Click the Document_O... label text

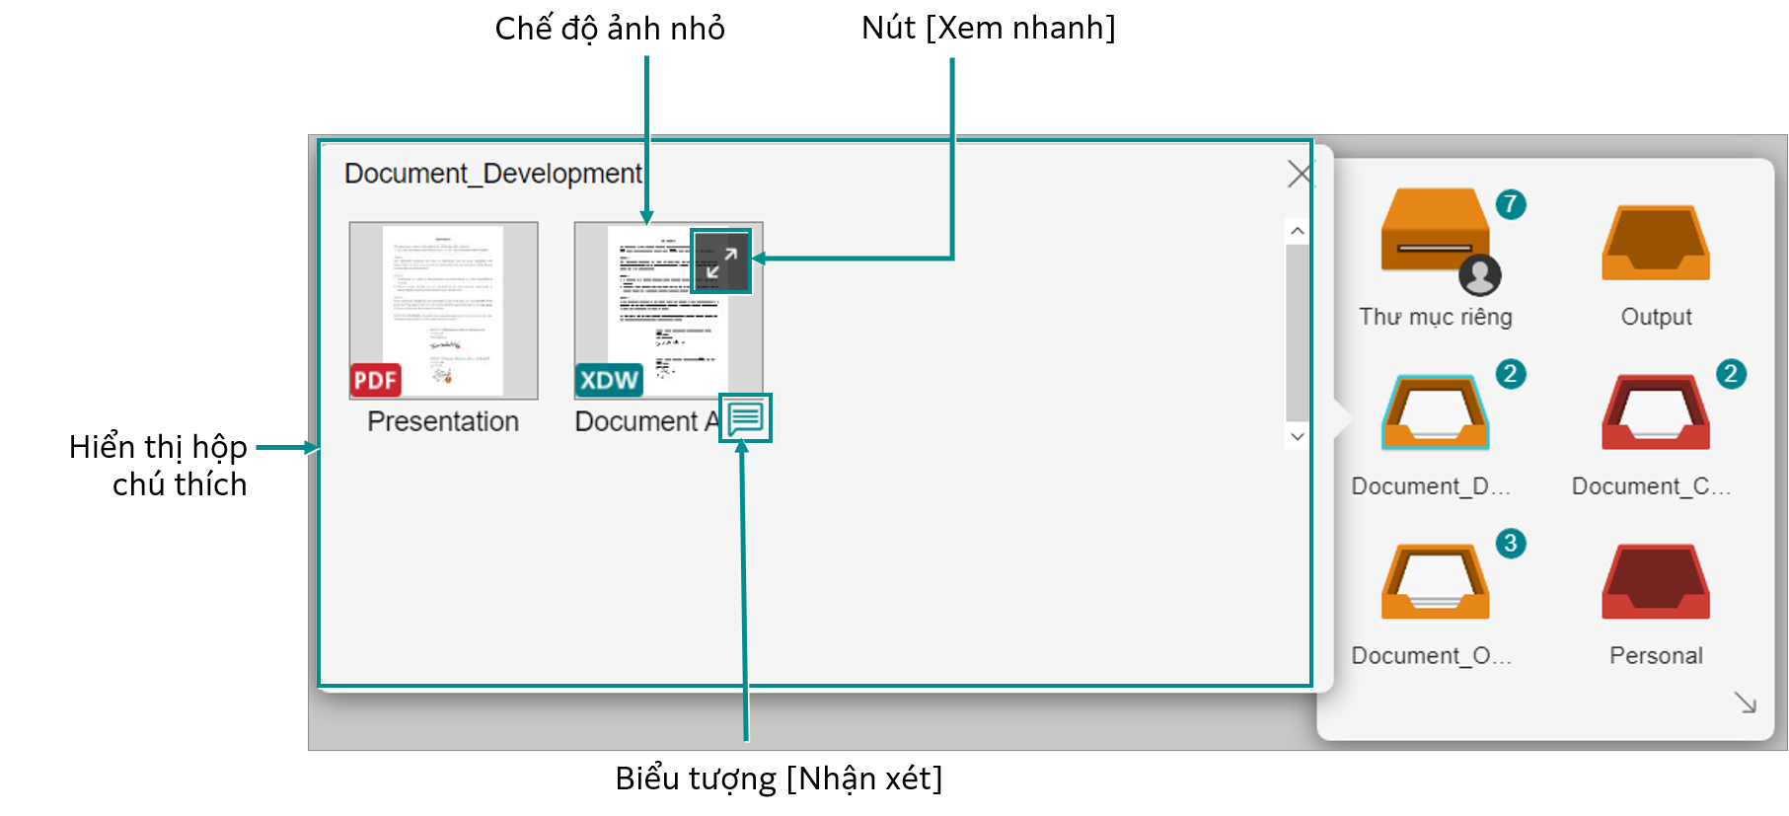point(1431,655)
